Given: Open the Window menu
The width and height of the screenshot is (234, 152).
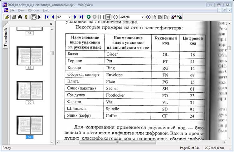Looking at the screenshot, I should point(34,10).
